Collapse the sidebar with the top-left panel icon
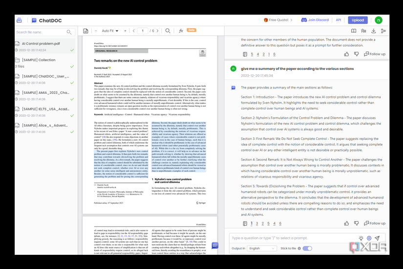The height and width of the screenshot is (269, 403). [x=19, y=20]
